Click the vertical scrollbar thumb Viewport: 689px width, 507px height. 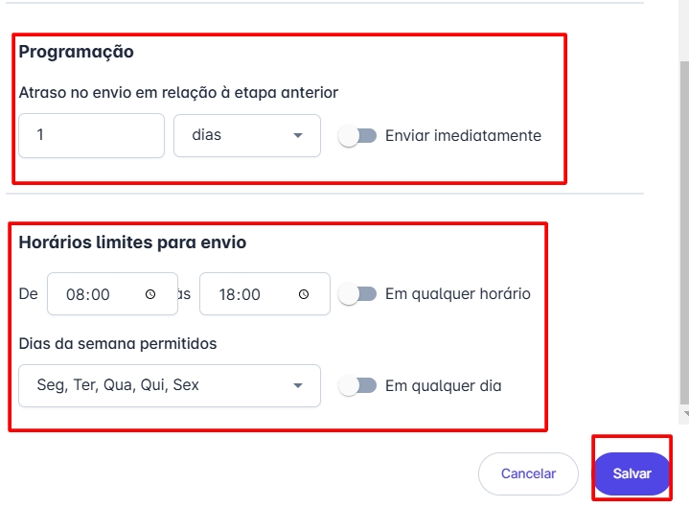point(682,230)
